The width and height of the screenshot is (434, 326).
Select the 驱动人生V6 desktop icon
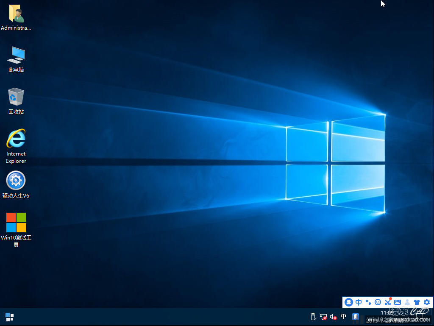(16, 185)
